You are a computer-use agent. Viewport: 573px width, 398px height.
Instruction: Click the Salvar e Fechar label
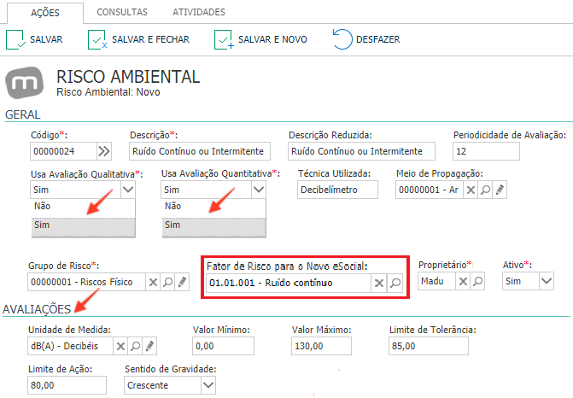click(150, 39)
